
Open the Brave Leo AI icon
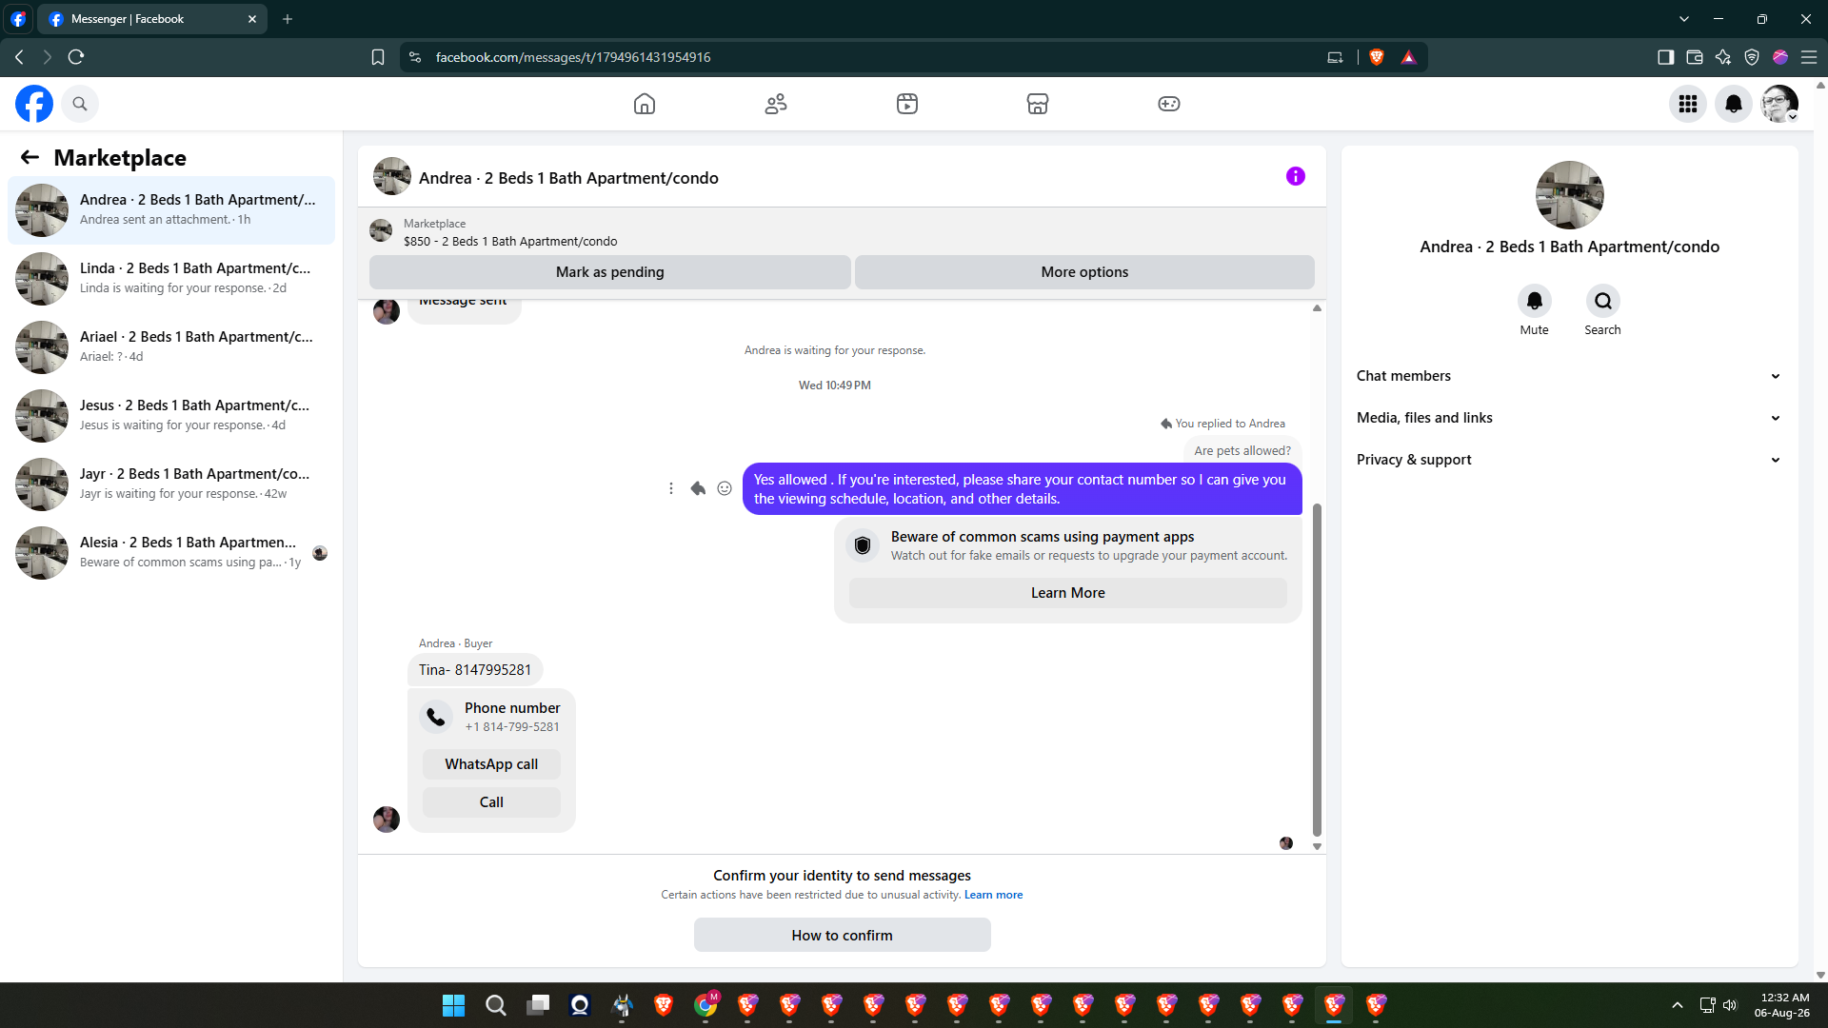click(x=1723, y=57)
